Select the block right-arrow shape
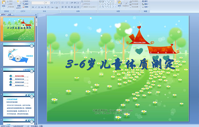The image size is (199, 127). coord(110,4)
